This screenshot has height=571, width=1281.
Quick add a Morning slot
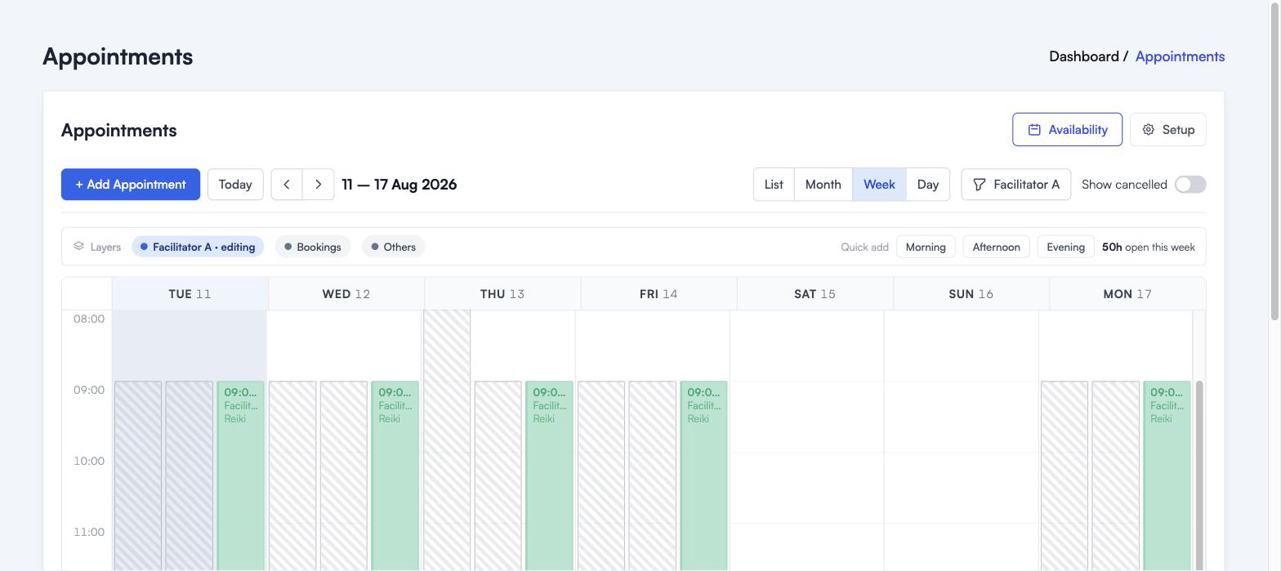926,247
